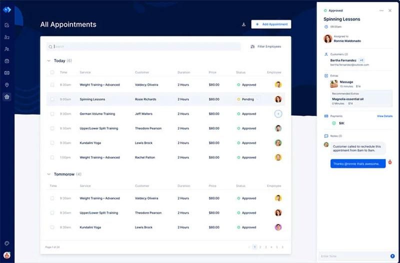Click the Notes speech-bubble icon
The image size is (400, 263).
326,136
